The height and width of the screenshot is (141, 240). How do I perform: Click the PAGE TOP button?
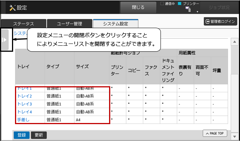click(215, 133)
